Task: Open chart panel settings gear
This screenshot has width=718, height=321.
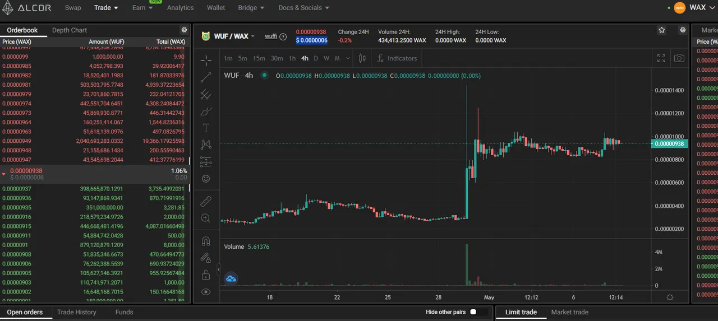Action: point(683,30)
